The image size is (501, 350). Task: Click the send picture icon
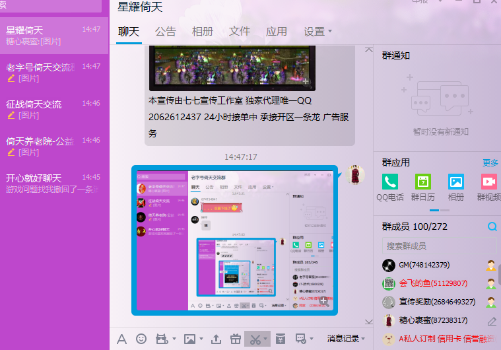tap(190, 339)
